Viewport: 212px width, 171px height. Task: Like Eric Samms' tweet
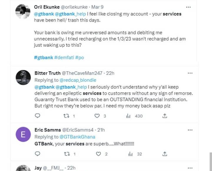[x=99, y=154]
